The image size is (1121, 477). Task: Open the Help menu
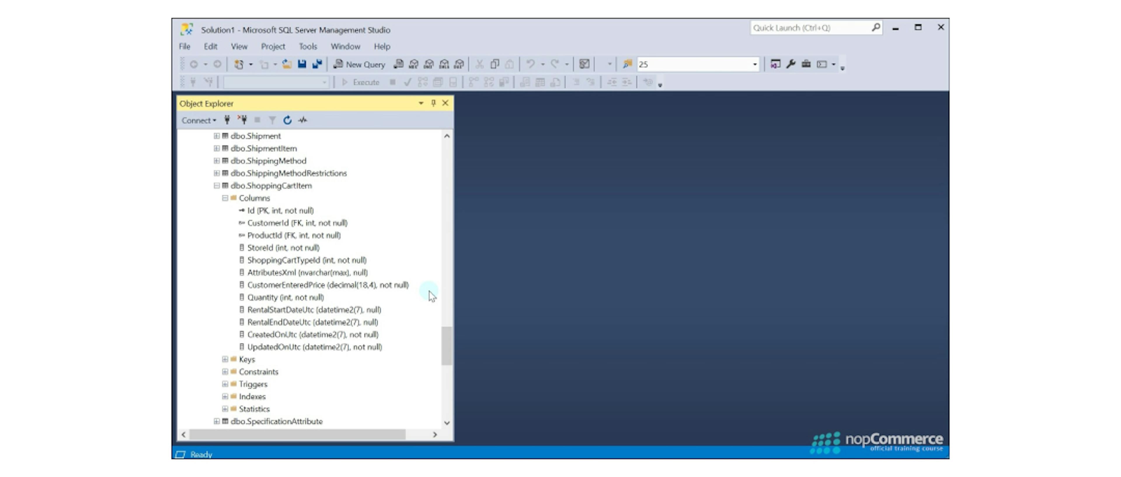pos(382,47)
